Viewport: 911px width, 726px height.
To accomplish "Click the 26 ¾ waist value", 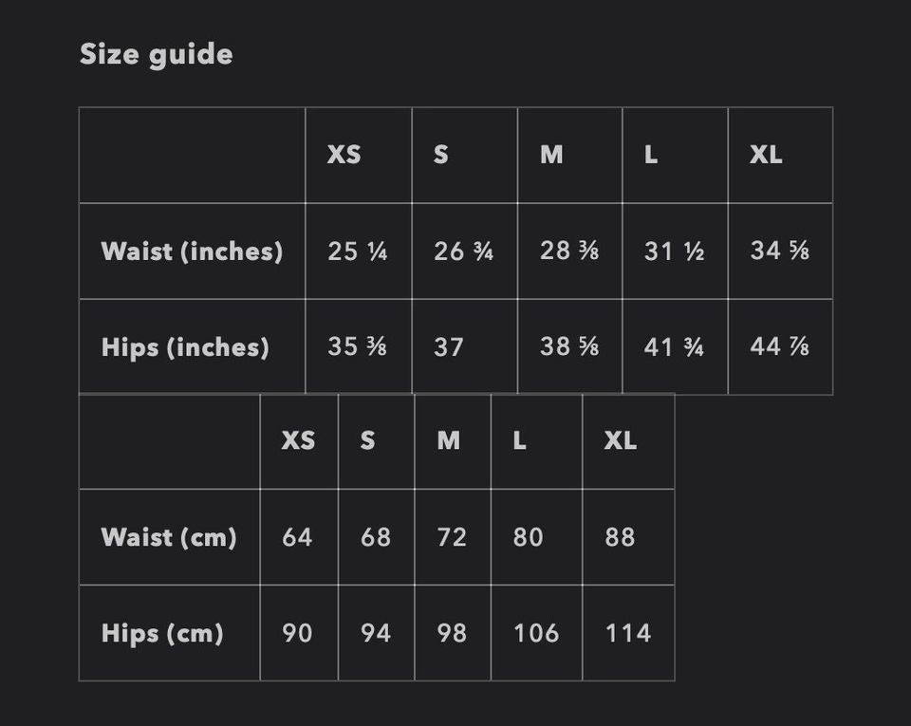I will pyautogui.click(x=463, y=251).
